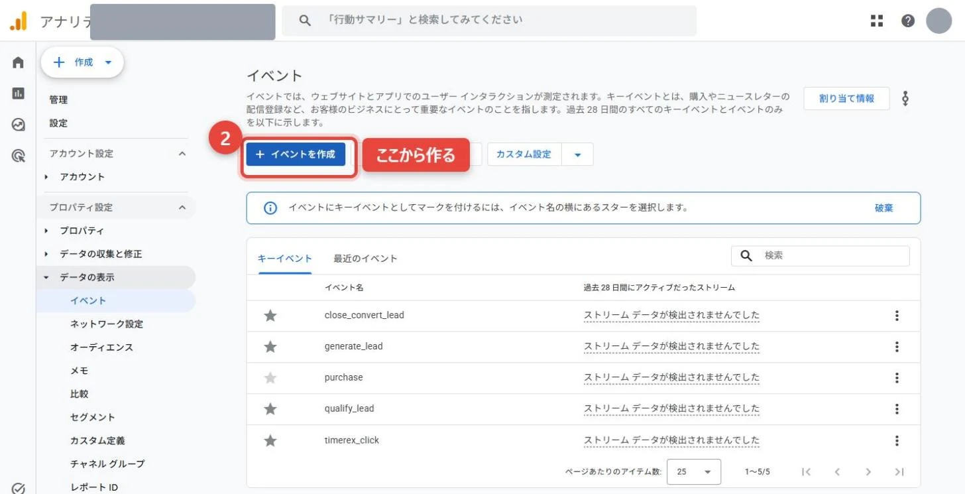Image resolution: width=965 pixels, height=494 pixels.
Task: Open the 作成 dropdown button
Action: (82, 62)
